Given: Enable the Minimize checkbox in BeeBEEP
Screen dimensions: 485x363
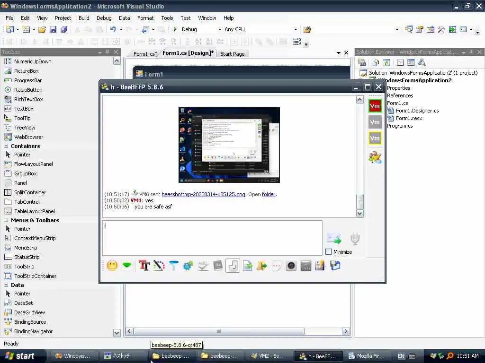Looking at the screenshot, I should click(329, 252).
